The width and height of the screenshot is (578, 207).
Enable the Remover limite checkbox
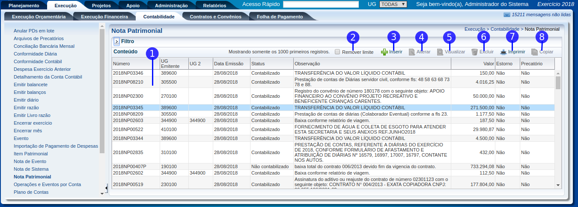pyautogui.click(x=337, y=52)
